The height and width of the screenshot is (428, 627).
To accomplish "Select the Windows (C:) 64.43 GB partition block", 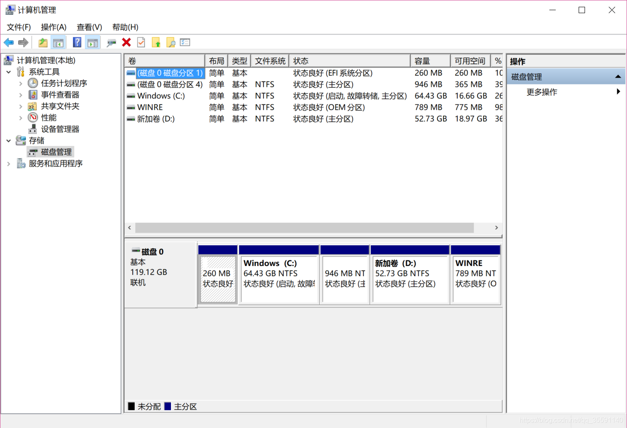I will tap(279, 275).
